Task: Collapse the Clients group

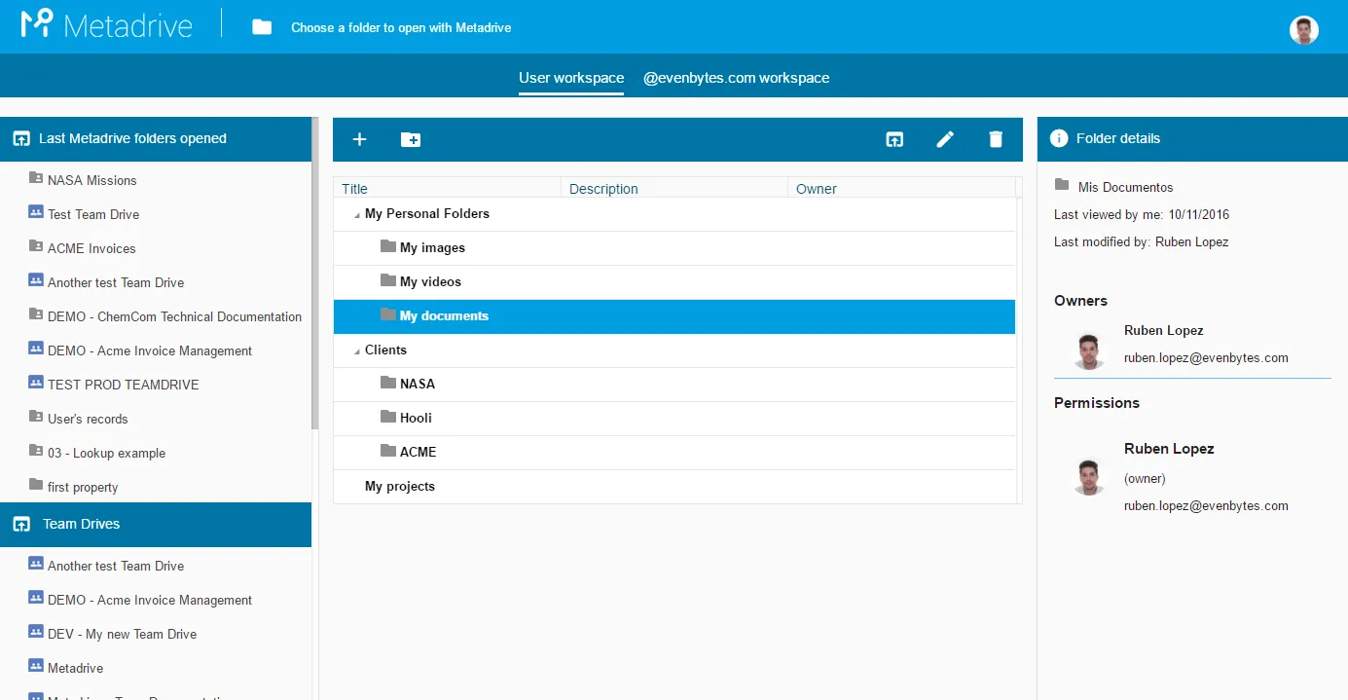Action: [x=357, y=351]
